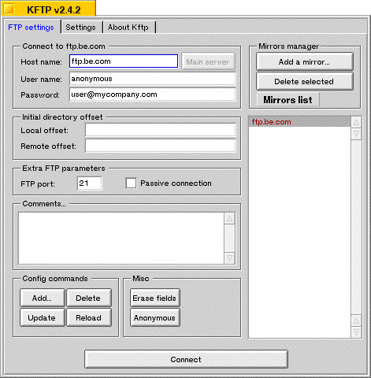Click mirrors list bottom scroll up arrow

(356, 321)
